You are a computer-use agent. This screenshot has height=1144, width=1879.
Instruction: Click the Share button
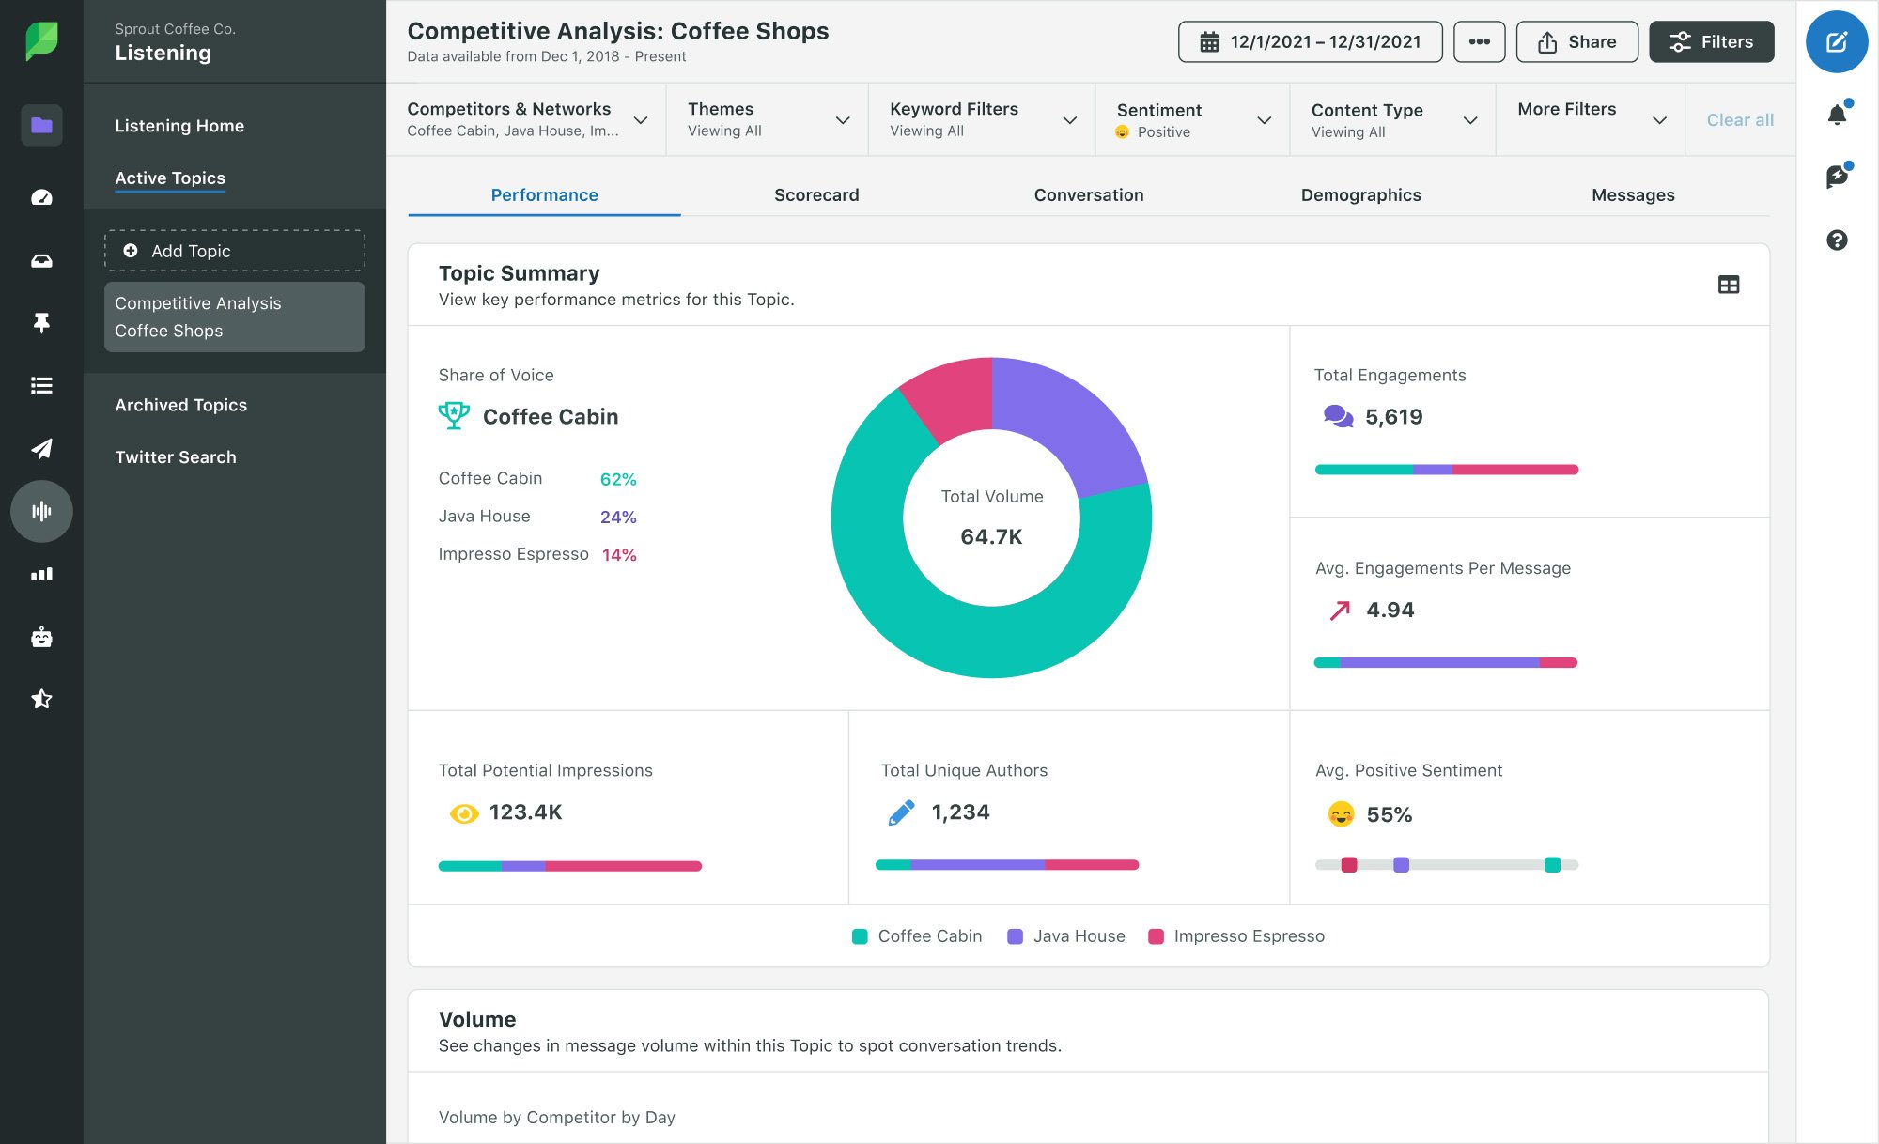(x=1577, y=41)
